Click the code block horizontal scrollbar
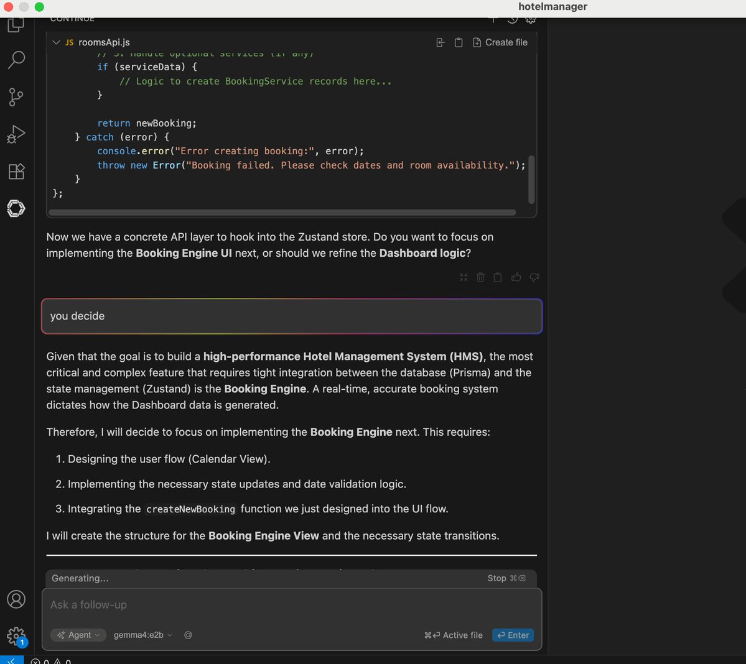Screen dimensions: 746x664 tap(282, 213)
